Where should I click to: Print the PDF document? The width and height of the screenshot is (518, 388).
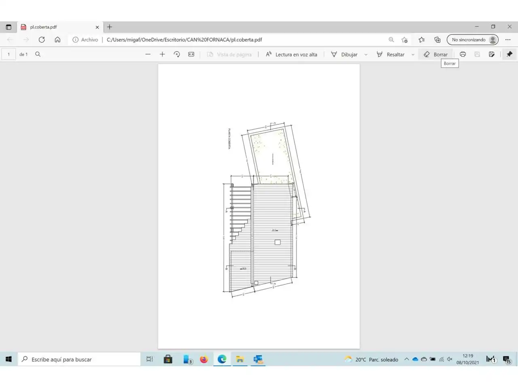(463, 54)
